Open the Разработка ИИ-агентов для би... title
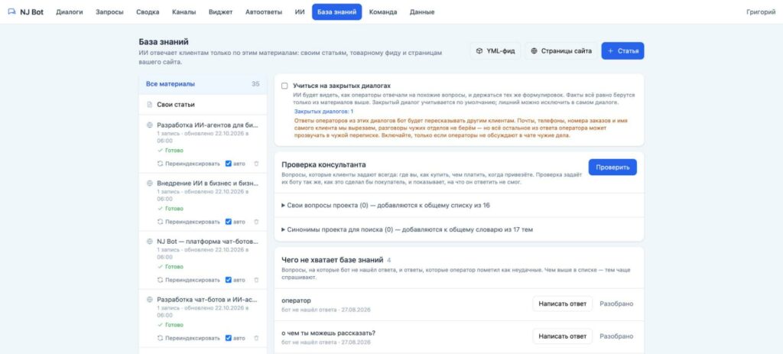 click(x=208, y=125)
